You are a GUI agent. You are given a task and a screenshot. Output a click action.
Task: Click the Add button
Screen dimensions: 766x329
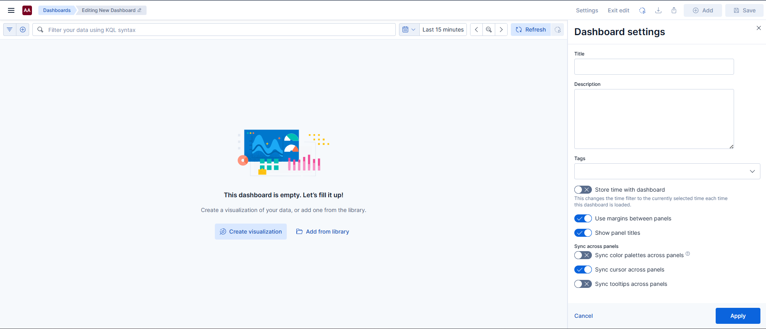[x=702, y=10]
